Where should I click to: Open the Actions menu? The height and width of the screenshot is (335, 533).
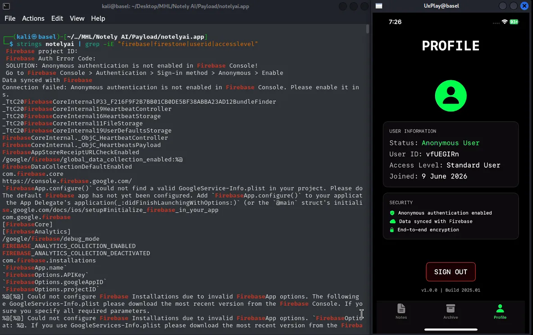pos(33,18)
